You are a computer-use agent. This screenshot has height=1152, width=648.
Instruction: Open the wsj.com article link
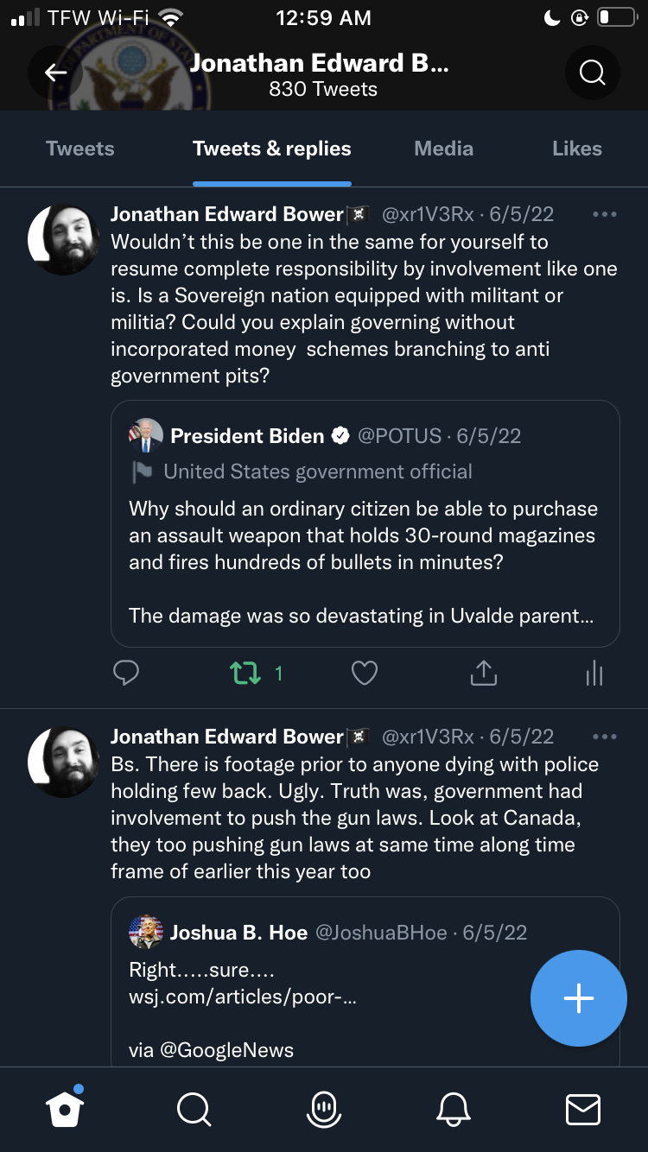(242, 997)
